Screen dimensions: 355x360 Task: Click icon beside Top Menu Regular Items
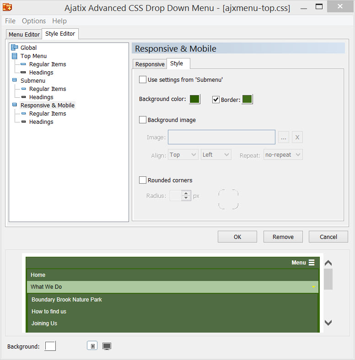coord(23,64)
